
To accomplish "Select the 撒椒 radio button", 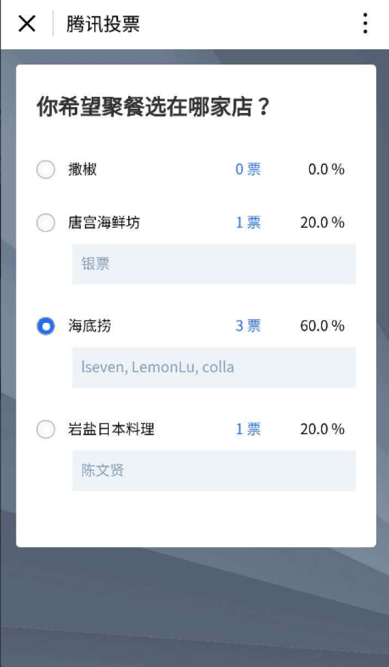I will [46, 170].
